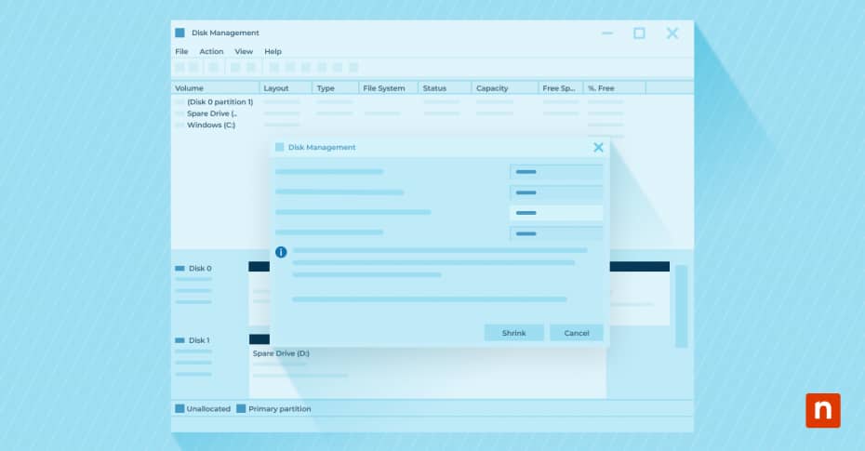Minimize the main Disk Management window
The height and width of the screenshot is (451, 865).
pyautogui.click(x=607, y=33)
